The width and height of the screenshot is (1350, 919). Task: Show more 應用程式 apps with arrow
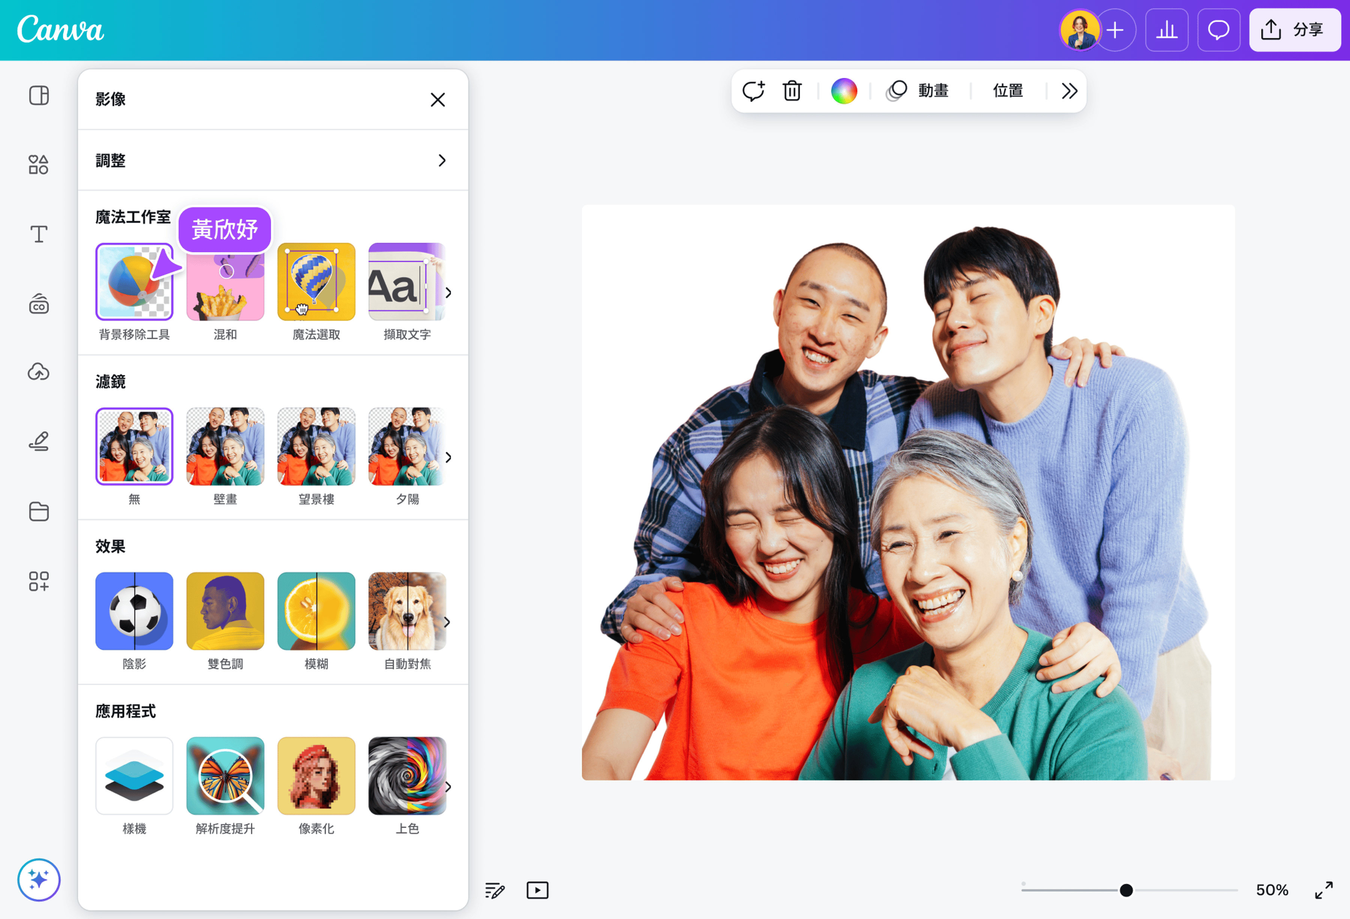click(448, 787)
